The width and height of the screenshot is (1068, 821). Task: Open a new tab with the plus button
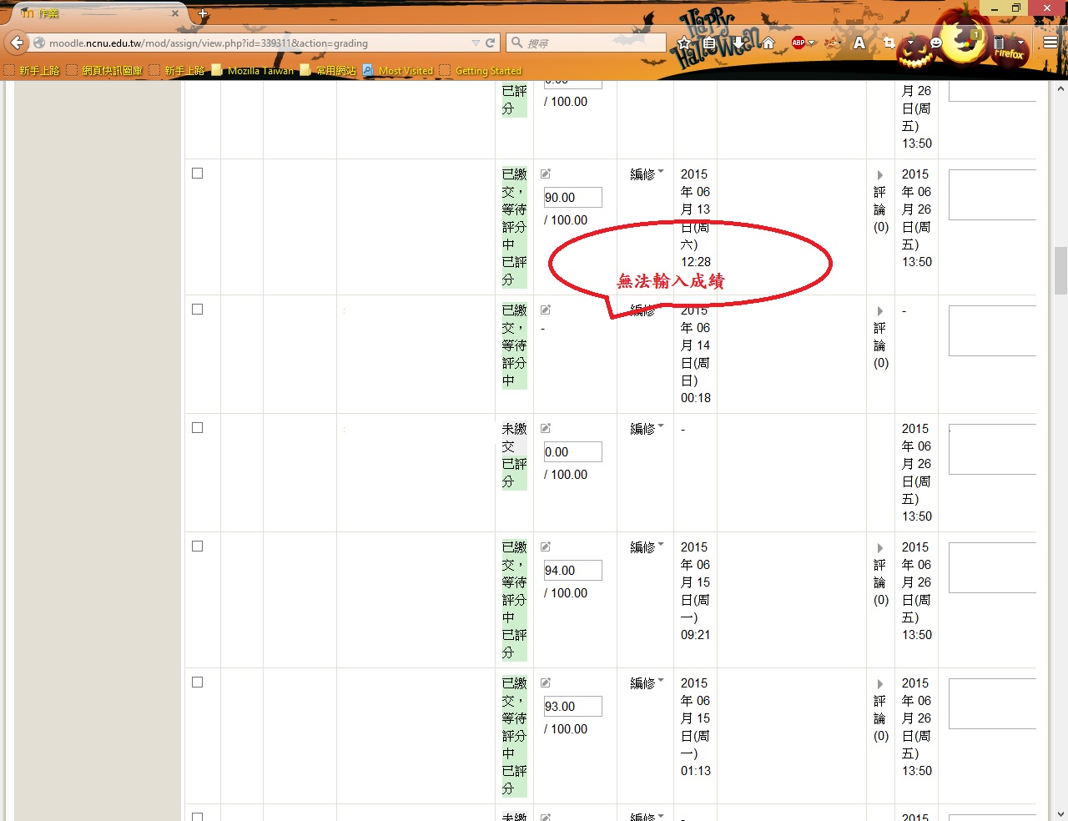[203, 13]
